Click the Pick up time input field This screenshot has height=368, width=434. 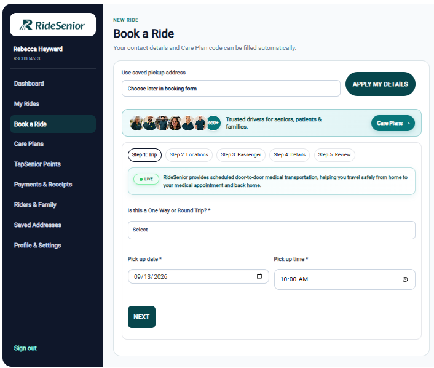click(x=345, y=279)
